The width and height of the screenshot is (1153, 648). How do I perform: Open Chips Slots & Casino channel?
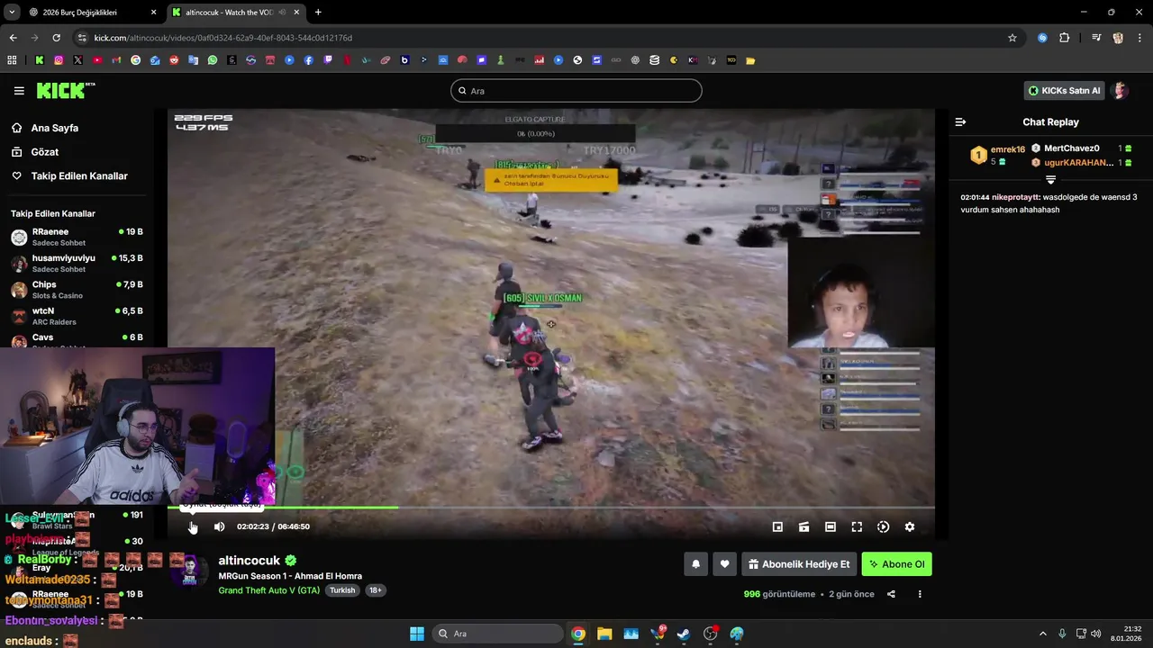coord(77,289)
